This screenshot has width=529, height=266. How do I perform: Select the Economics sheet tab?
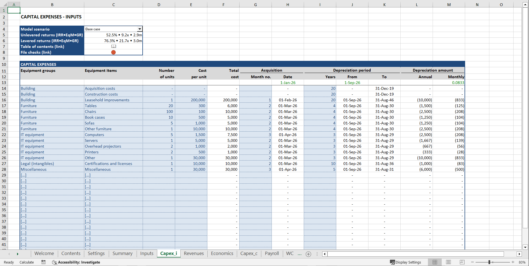pos(222,253)
